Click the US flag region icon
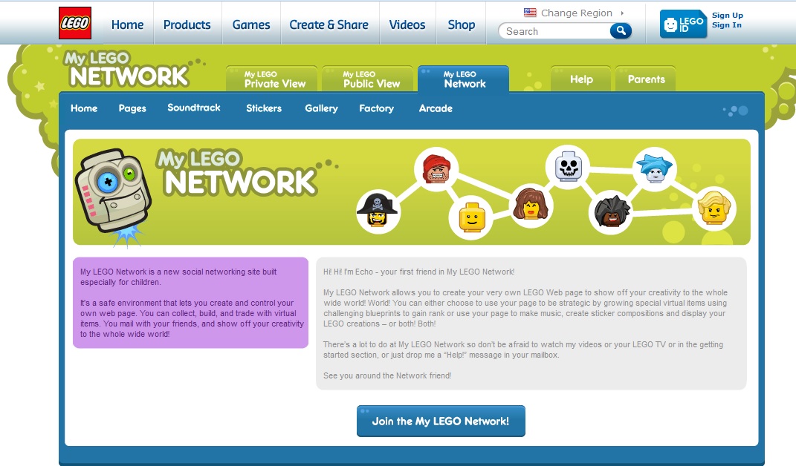 [530, 13]
